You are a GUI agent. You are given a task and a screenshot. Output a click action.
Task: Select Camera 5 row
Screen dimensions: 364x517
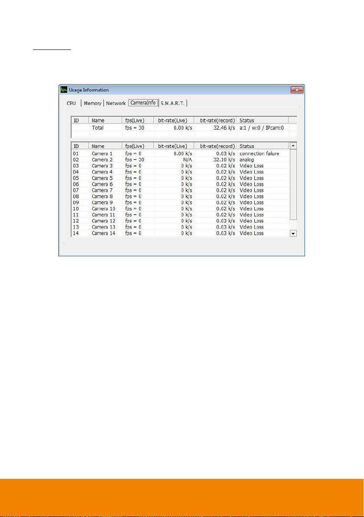coord(181,178)
